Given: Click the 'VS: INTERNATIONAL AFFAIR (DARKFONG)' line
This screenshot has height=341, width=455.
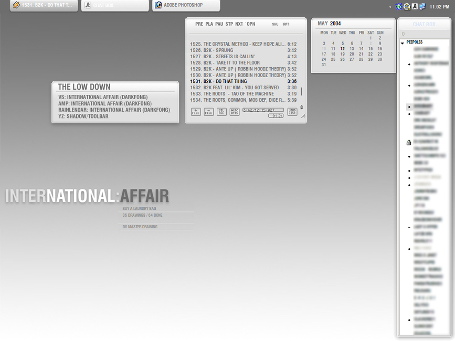Looking at the screenshot, I should pos(103,97).
